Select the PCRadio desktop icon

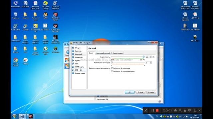(x=25, y=27)
